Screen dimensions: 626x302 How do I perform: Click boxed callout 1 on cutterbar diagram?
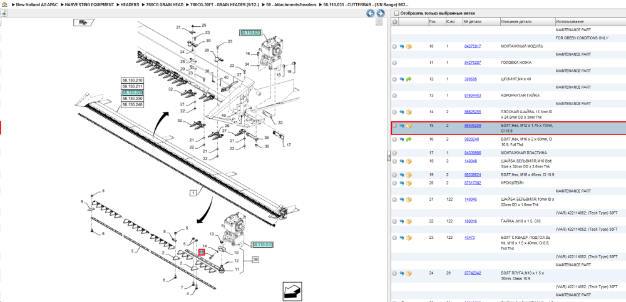pos(193,193)
